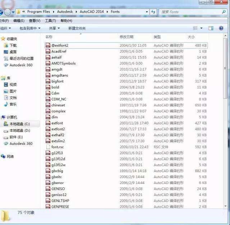Open the 下载 folder icon in sidebar
The height and width of the screenshot is (225, 230).
pos(6,46)
